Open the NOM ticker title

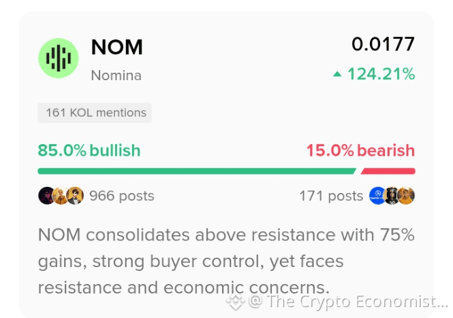click(116, 48)
